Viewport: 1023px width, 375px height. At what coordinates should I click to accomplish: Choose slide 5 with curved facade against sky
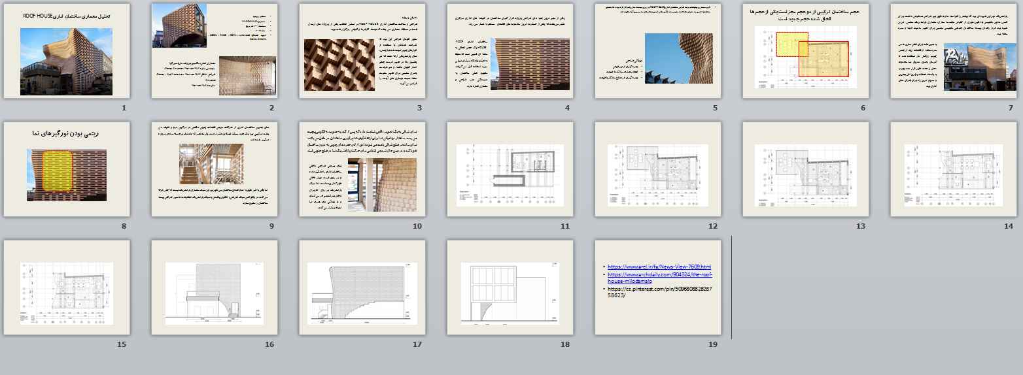658,51
